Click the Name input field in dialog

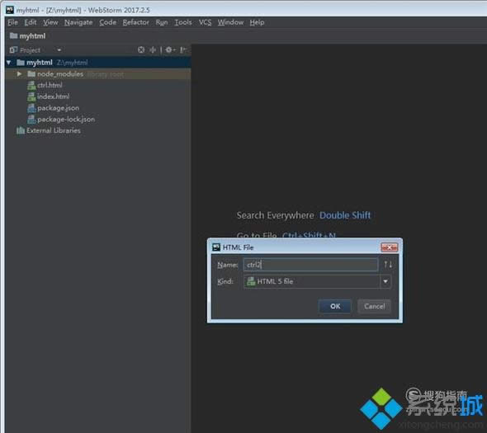point(310,265)
